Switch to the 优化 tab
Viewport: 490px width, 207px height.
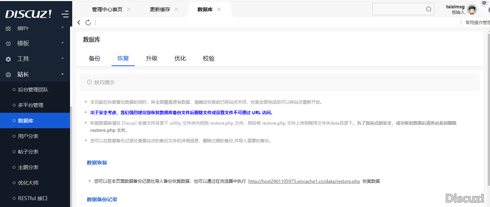(180, 59)
